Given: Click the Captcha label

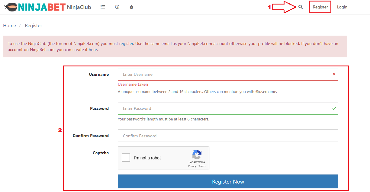Looking at the screenshot, I should click(101, 153).
